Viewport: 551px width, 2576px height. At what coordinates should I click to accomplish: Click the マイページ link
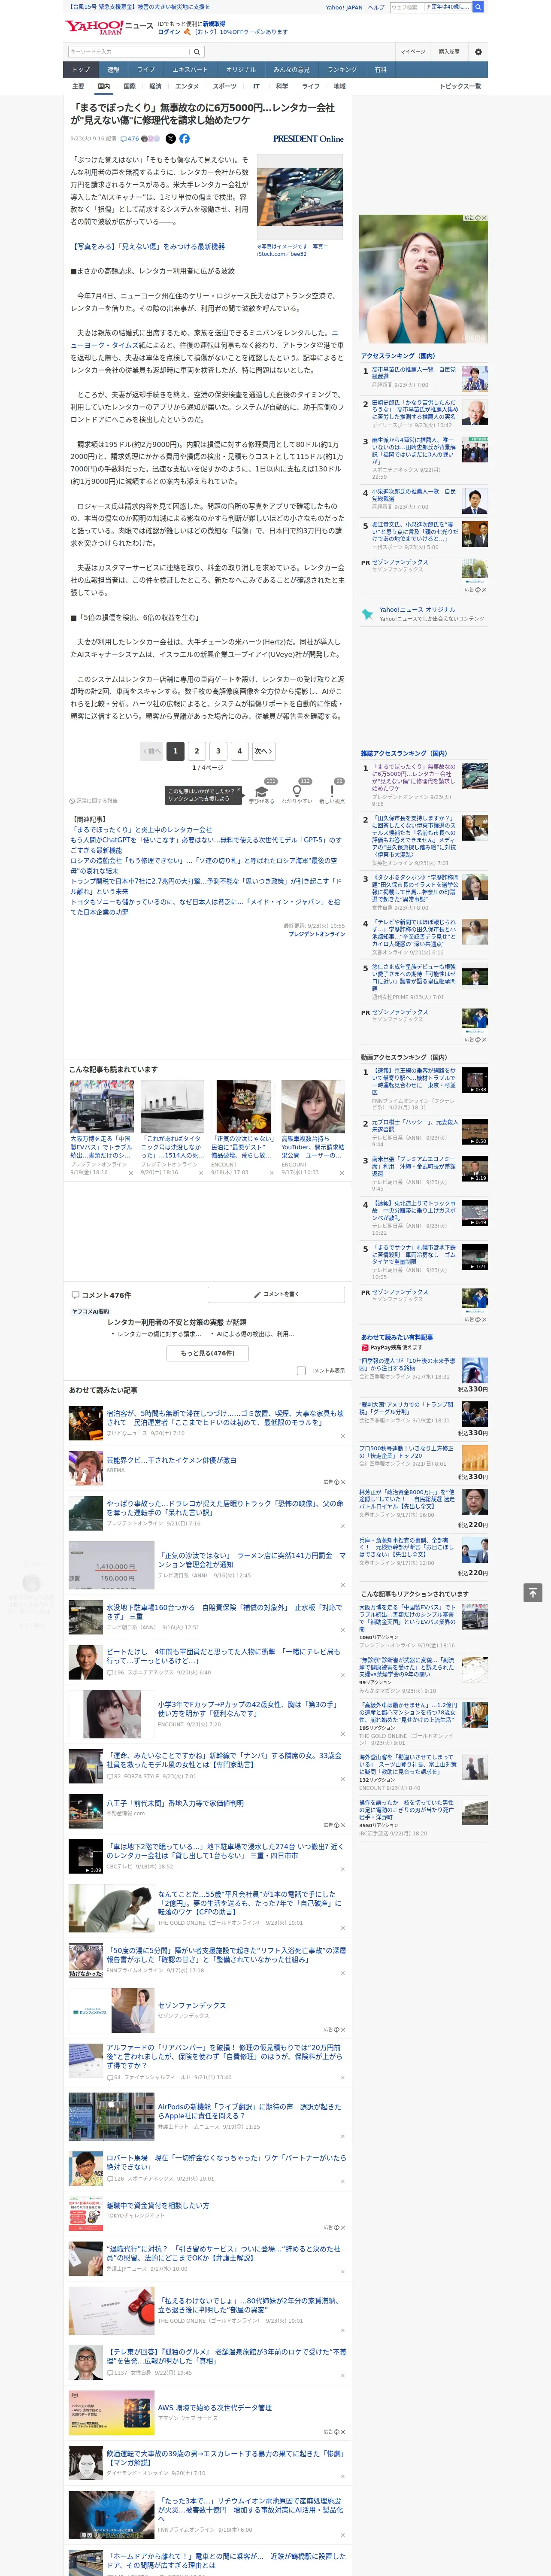click(x=413, y=52)
